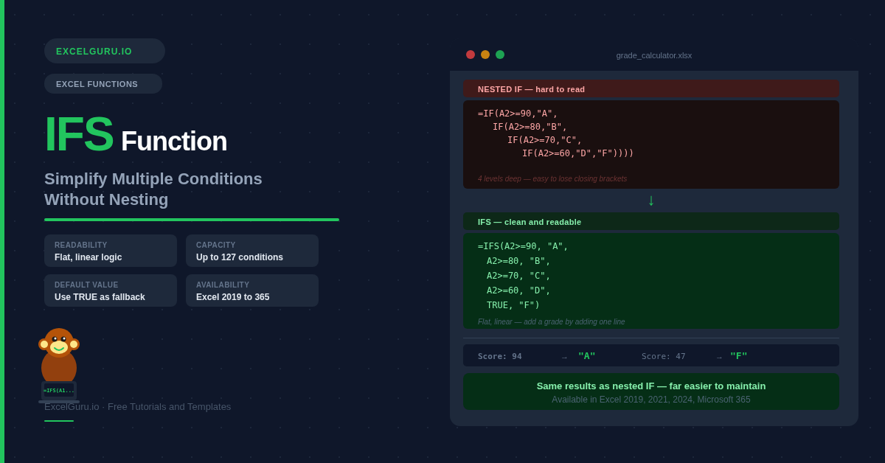885x463 pixels.
Task: Click the green window dot
Action: pyautogui.click(x=500, y=55)
